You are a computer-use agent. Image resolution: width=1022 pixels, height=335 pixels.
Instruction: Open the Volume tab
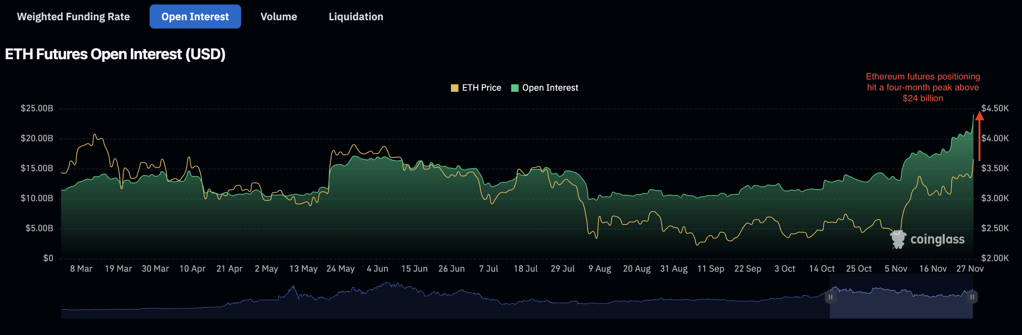279,16
